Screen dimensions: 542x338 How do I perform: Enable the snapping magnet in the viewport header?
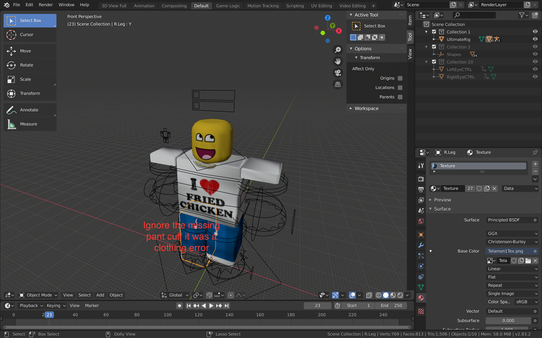pos(209,295)
